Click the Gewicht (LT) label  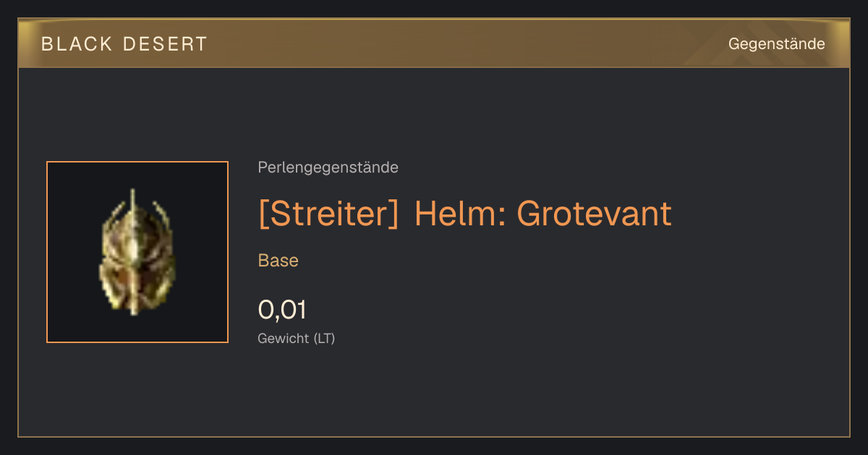coord(297,338)
